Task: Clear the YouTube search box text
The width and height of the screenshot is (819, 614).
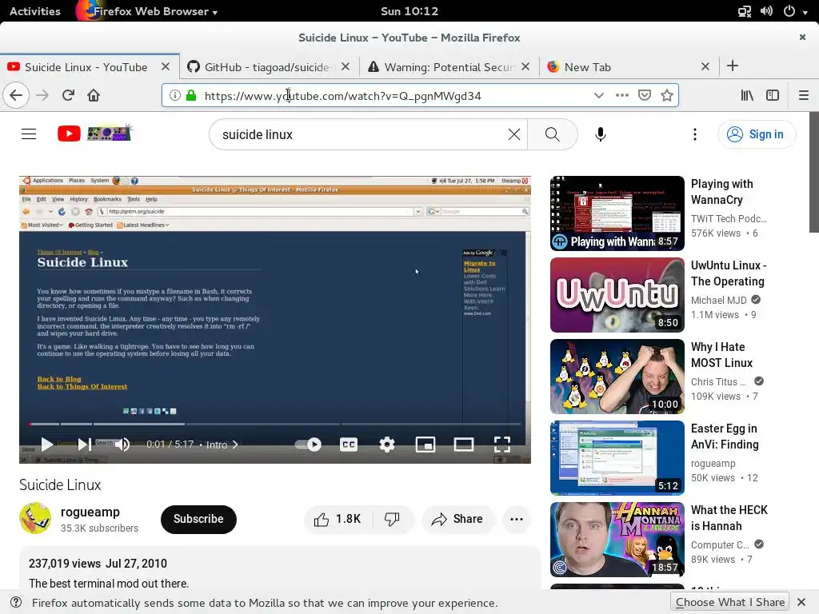Action: tap(514, 134)
